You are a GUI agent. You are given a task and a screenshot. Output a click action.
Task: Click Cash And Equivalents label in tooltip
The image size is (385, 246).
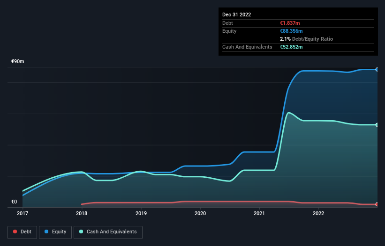[247, 47]
